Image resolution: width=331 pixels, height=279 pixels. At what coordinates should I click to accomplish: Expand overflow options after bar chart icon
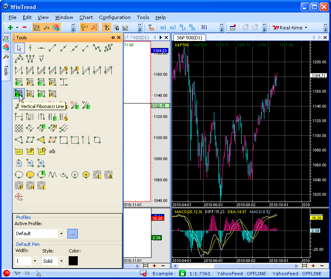[140, 27]
